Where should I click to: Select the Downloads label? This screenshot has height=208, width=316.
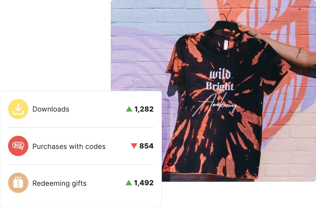tap(51, 109)
